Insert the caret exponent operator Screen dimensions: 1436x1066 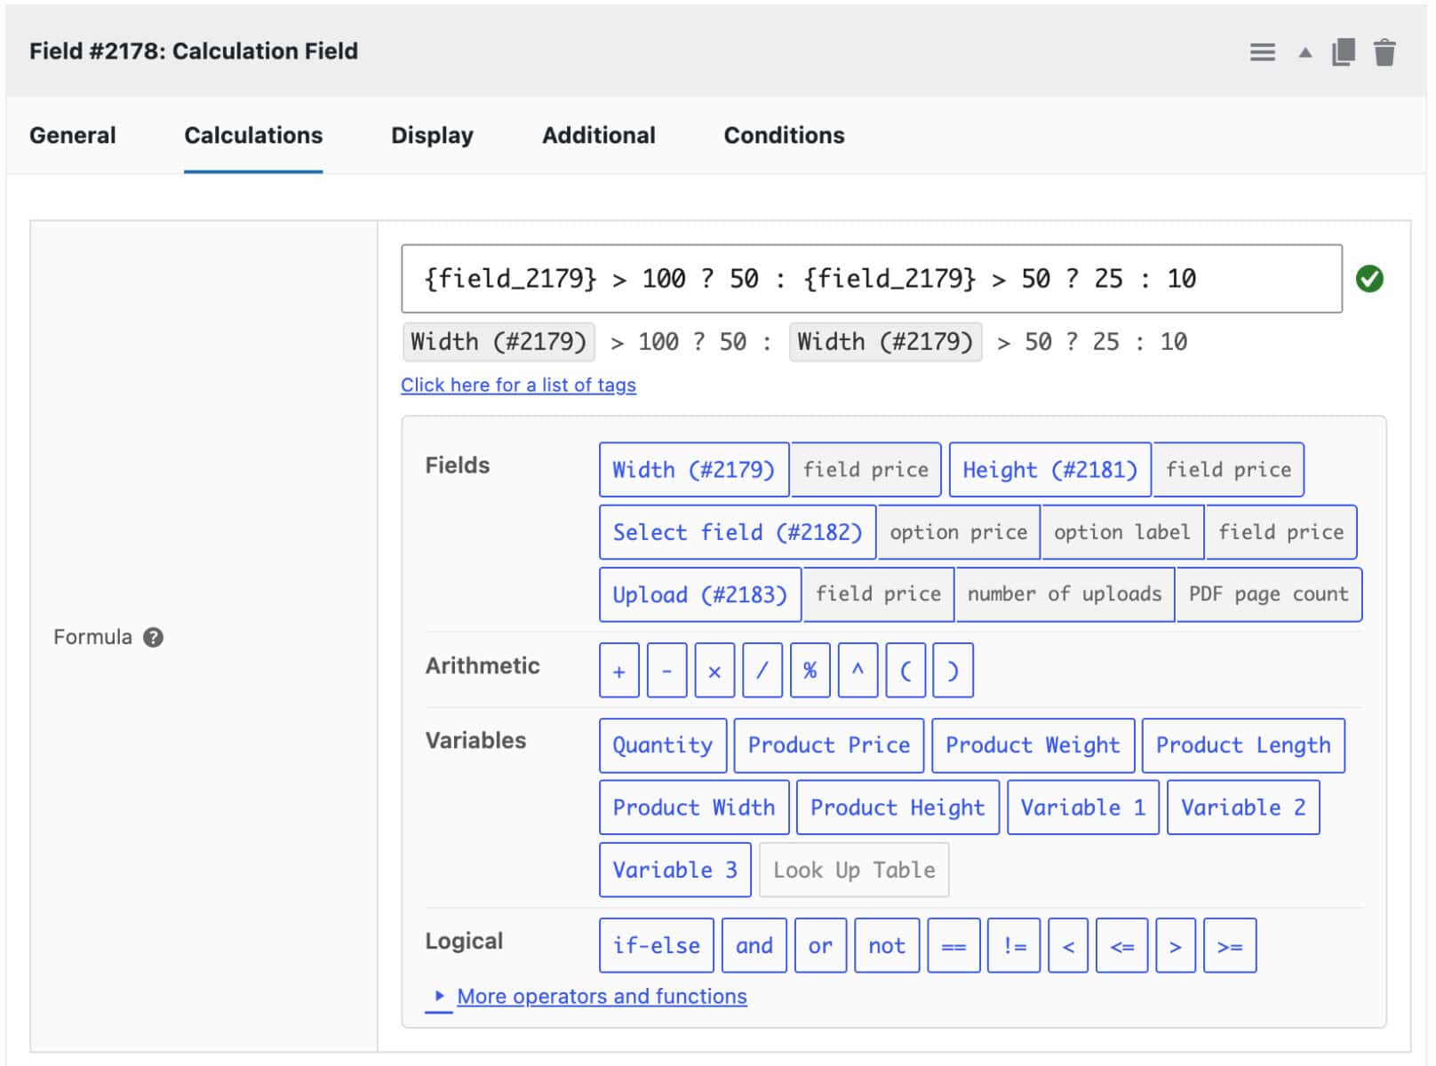858,671
